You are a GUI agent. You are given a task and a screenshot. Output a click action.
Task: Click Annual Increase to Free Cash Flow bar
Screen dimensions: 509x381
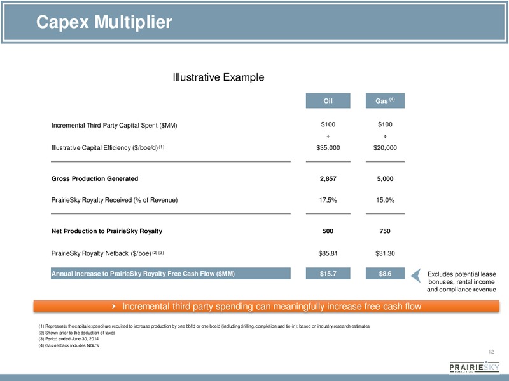171,274
